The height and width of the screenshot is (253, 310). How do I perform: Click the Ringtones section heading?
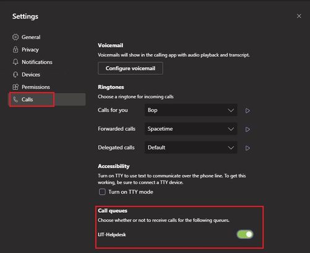point(111,87)
